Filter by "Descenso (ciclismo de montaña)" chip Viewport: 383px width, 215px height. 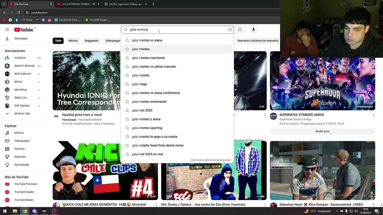point(258,41)
